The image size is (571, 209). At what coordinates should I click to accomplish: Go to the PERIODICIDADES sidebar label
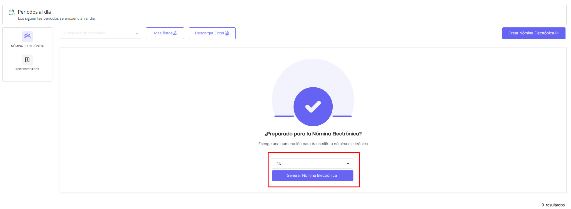(27, 69)
